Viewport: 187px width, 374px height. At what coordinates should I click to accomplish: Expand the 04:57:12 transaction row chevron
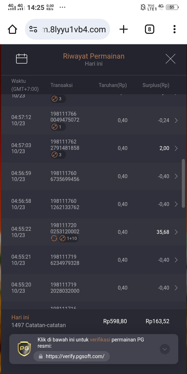[176, 120]
